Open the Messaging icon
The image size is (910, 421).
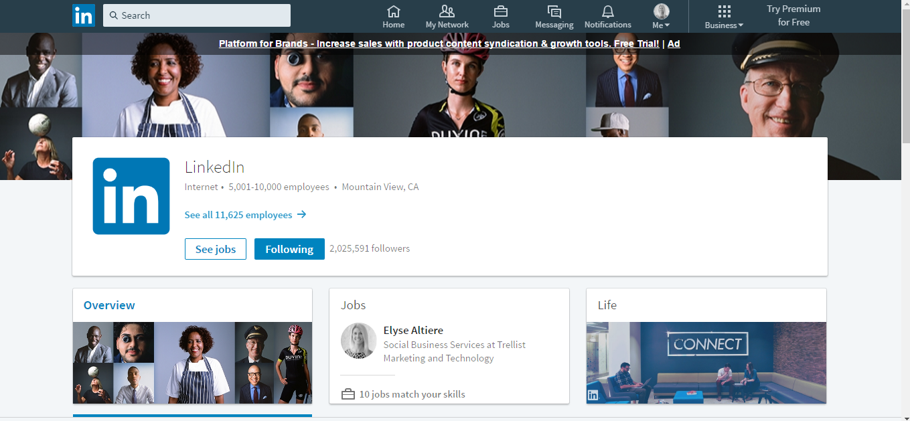coord(554,11)
